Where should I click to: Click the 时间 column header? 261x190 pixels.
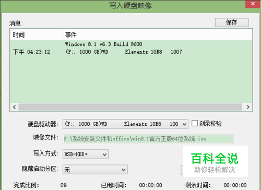click(x=36, y=34)
